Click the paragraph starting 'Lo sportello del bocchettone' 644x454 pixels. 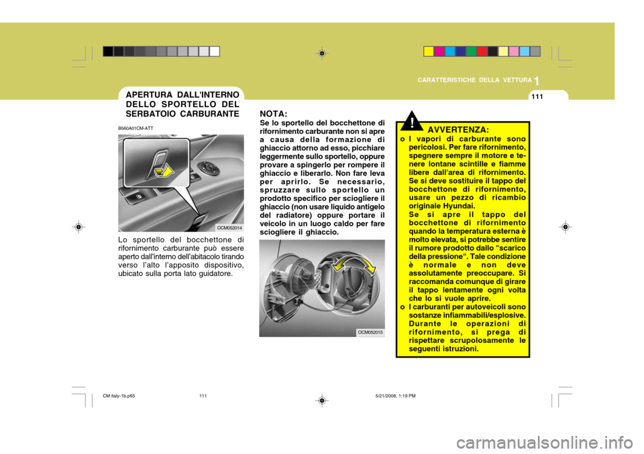point(180,256)
